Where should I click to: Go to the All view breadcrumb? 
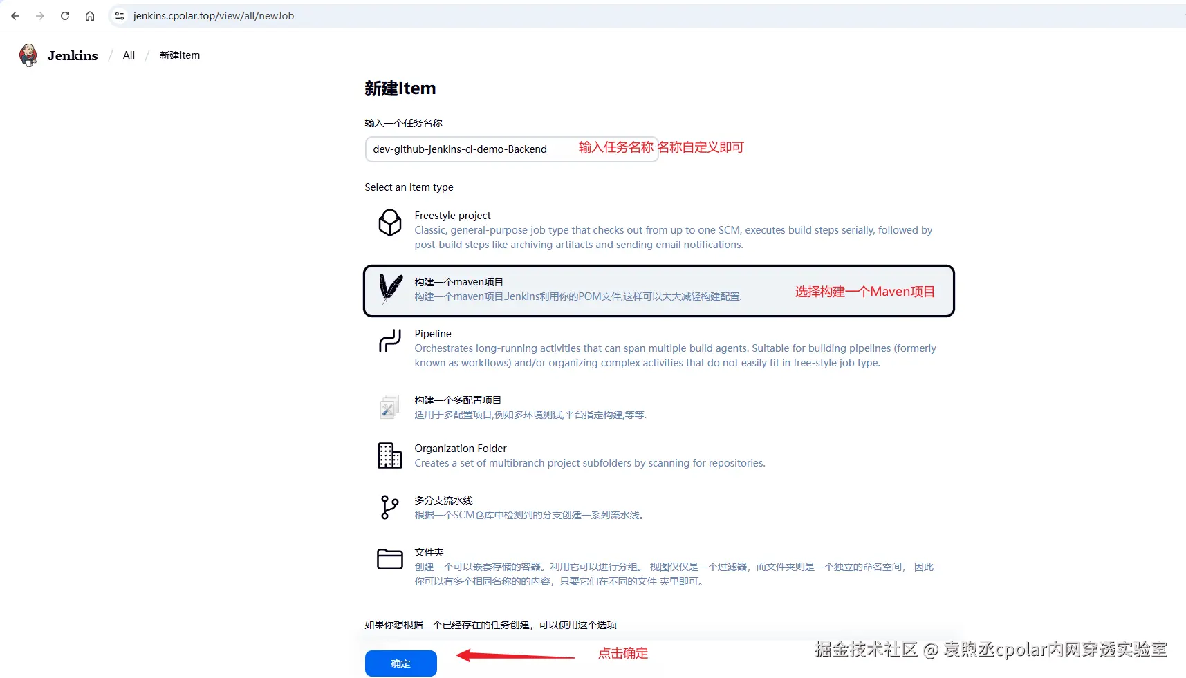click(x=129, y=55)
